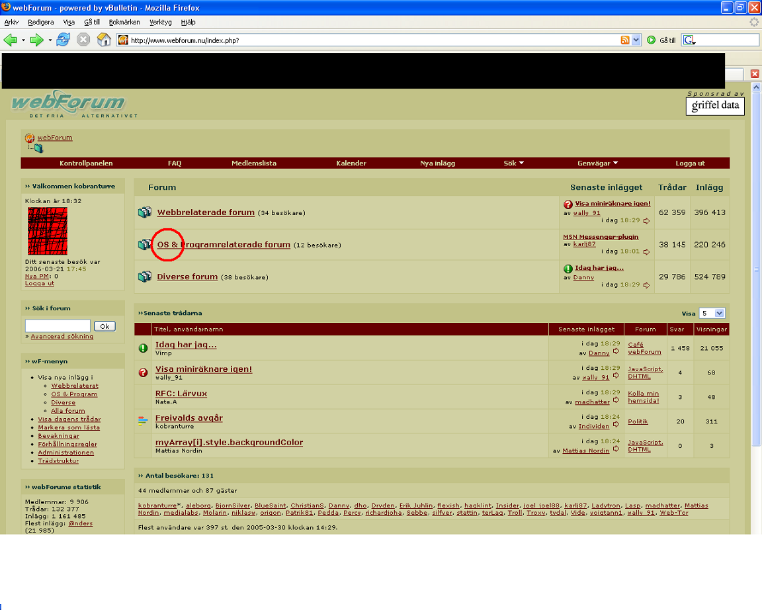Open @nders member link in statistics
This screenshot has width=762, height=610.
[x=80, y=523]
